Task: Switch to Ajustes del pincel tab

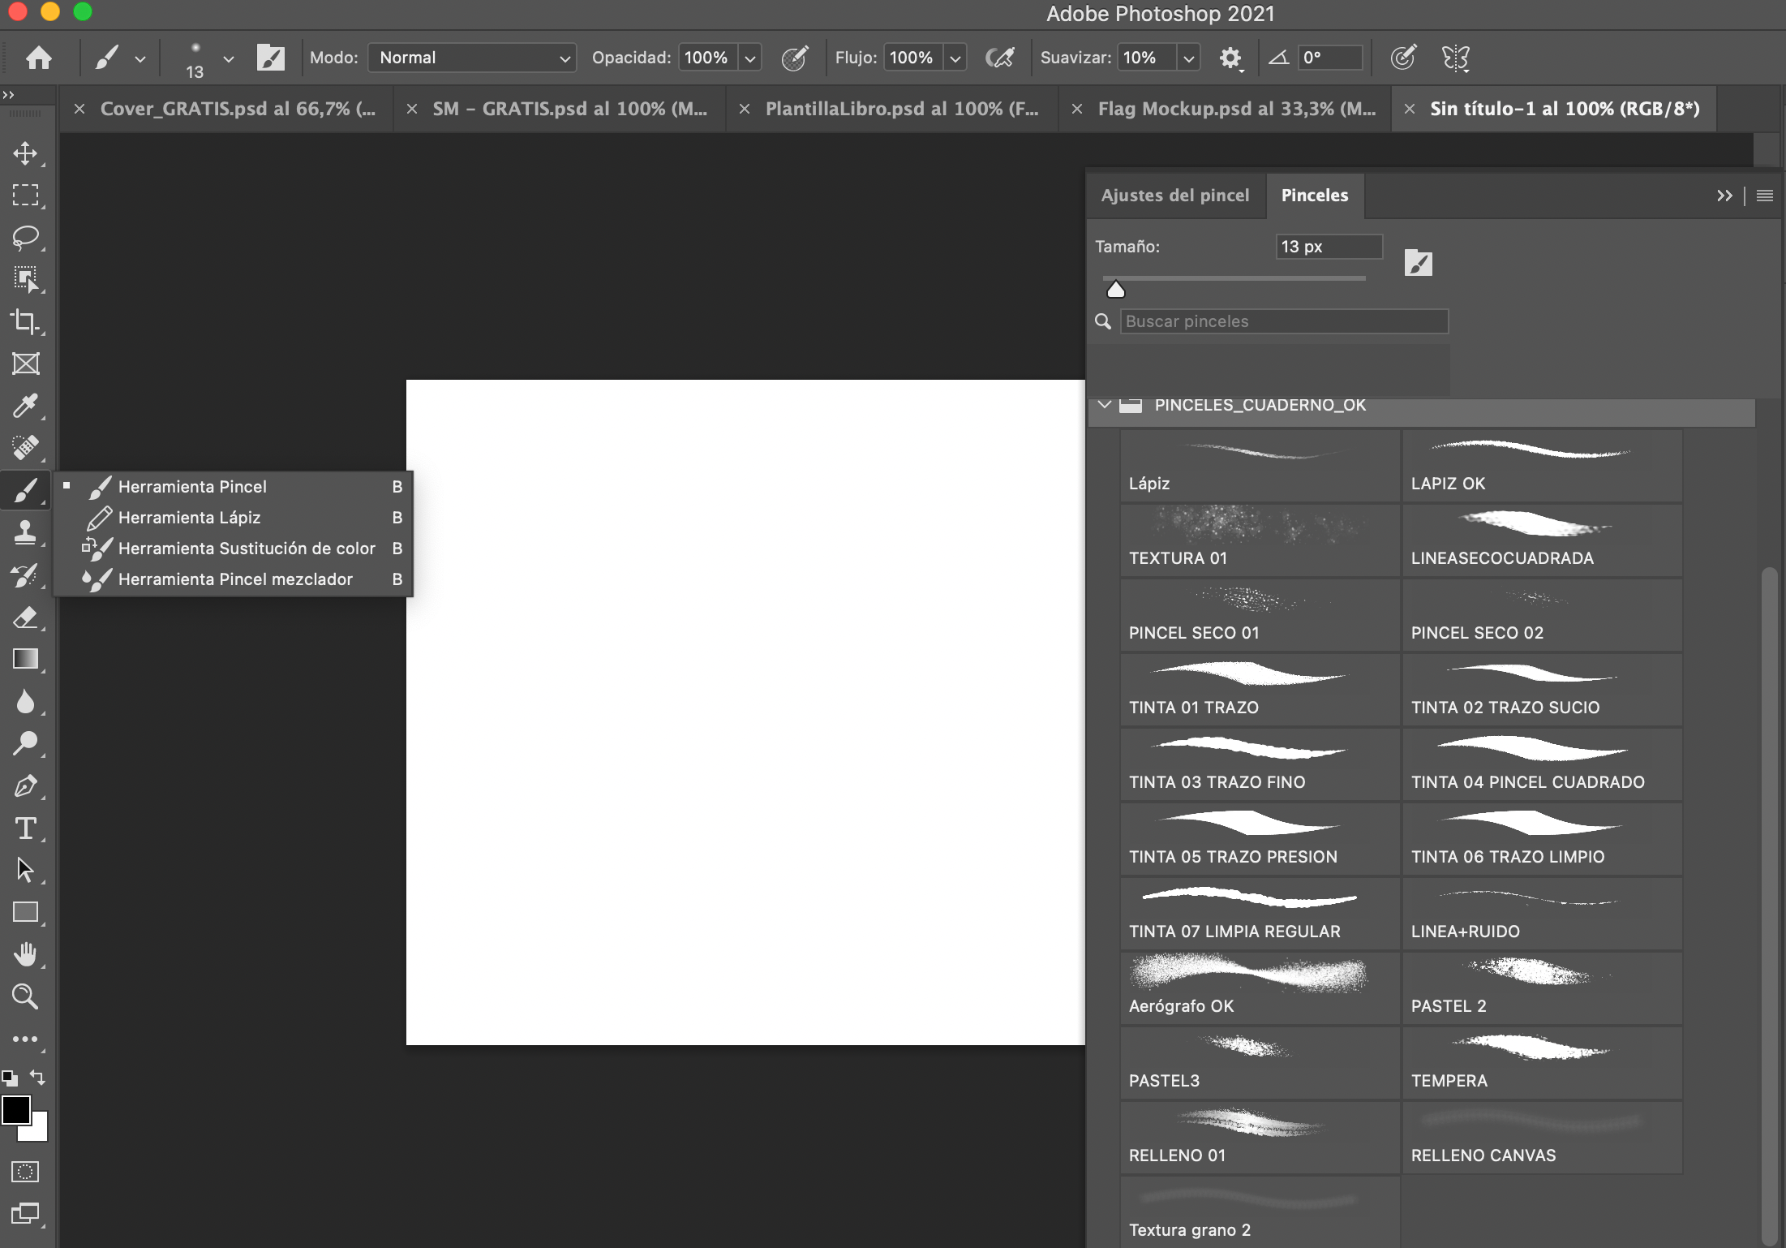Action: [x=1174, y=196]
